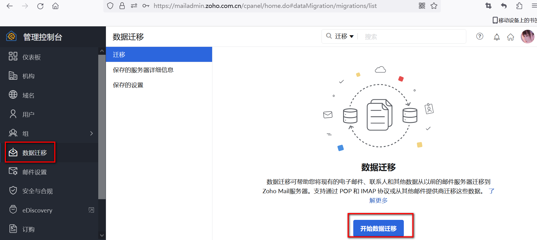
Task: Open the browser extensions puzzle icon
Action: click(x=519, y=6)
